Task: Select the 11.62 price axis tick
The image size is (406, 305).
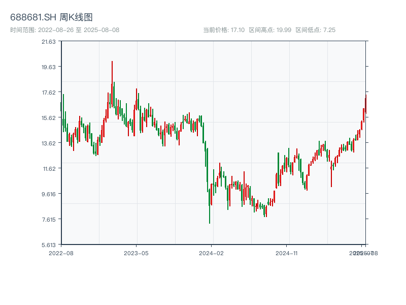Action: tap(49, 168)
